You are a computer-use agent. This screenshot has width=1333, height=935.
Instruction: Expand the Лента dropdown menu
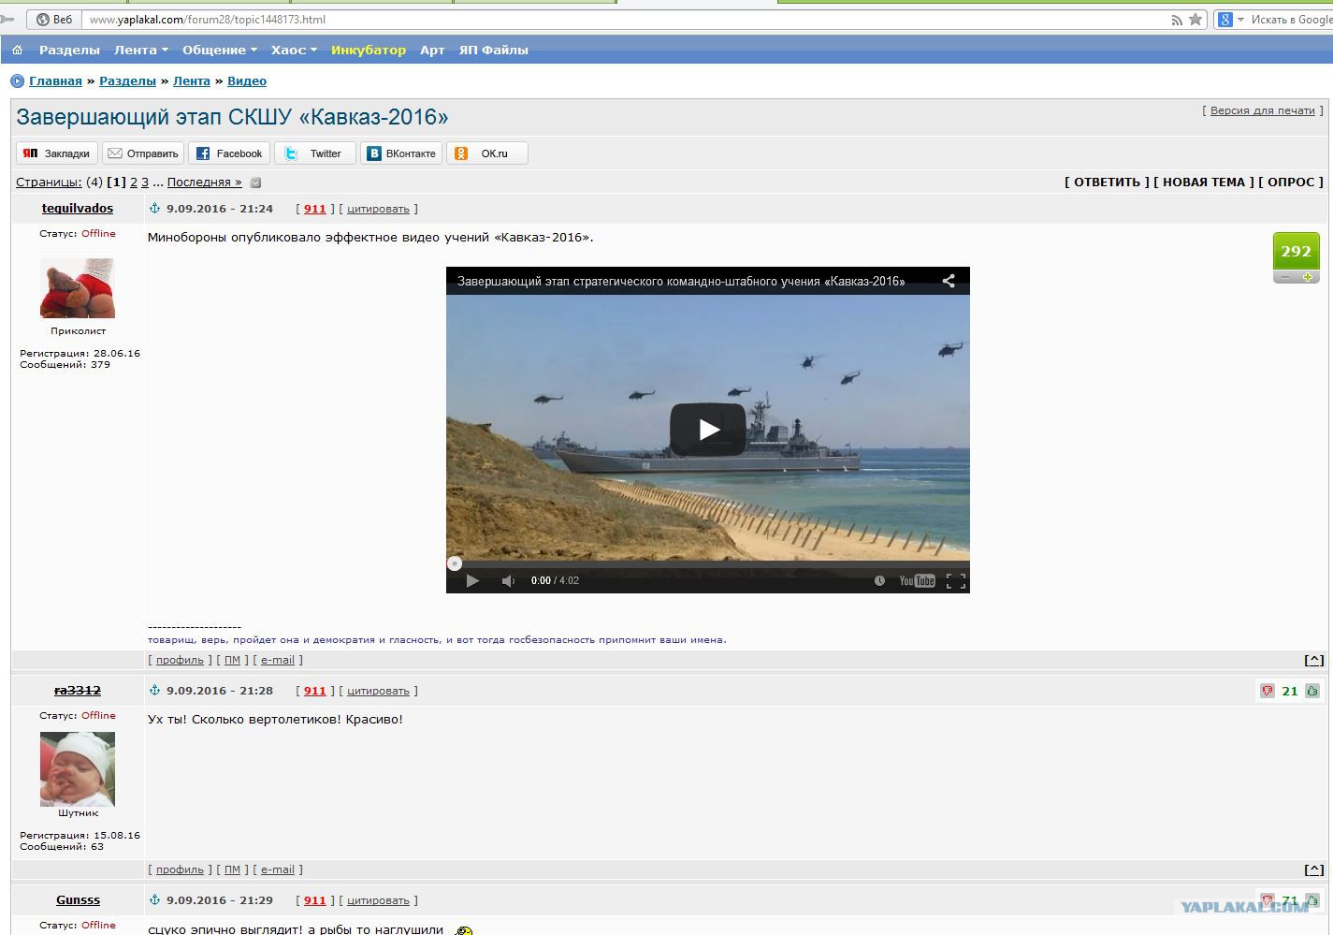click(140, 50)
